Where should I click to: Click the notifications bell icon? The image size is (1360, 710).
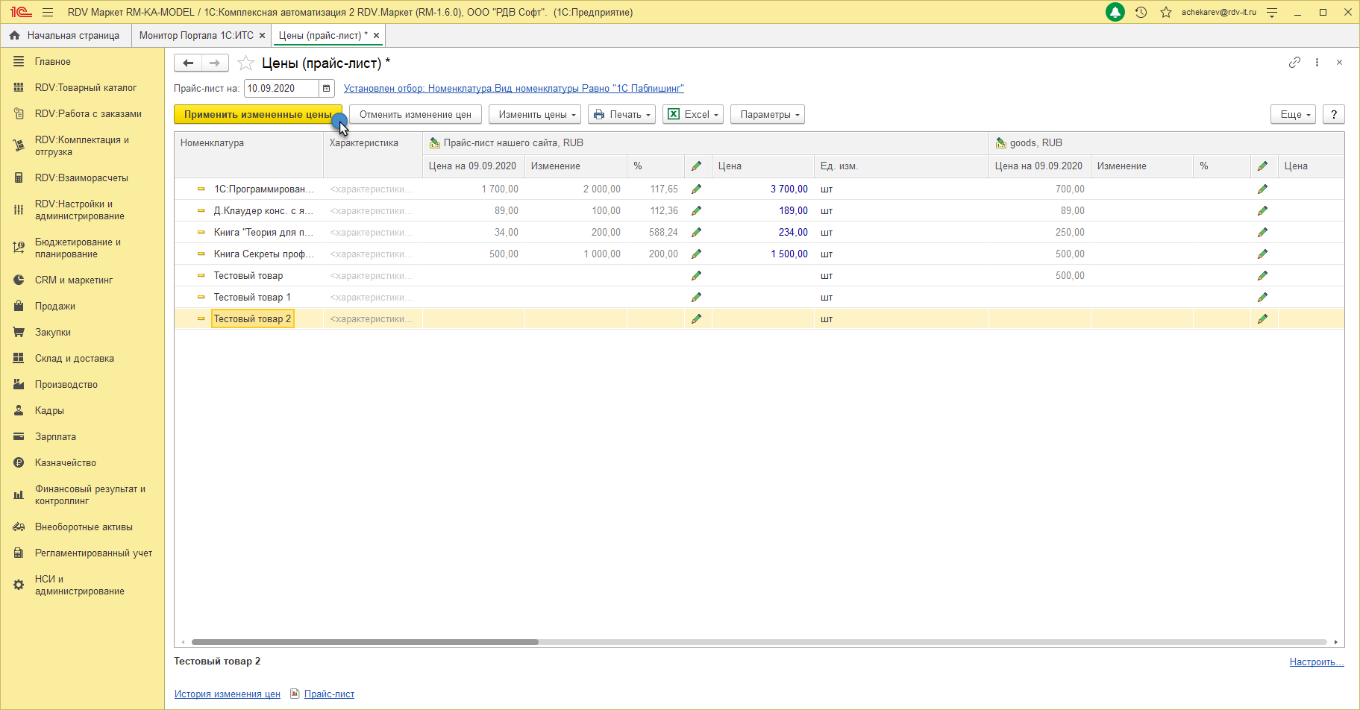click(x=1115, y=13)
